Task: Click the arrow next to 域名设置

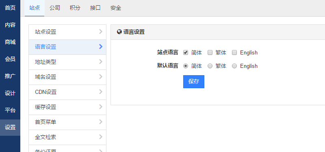Action: (x=101, y=77)
